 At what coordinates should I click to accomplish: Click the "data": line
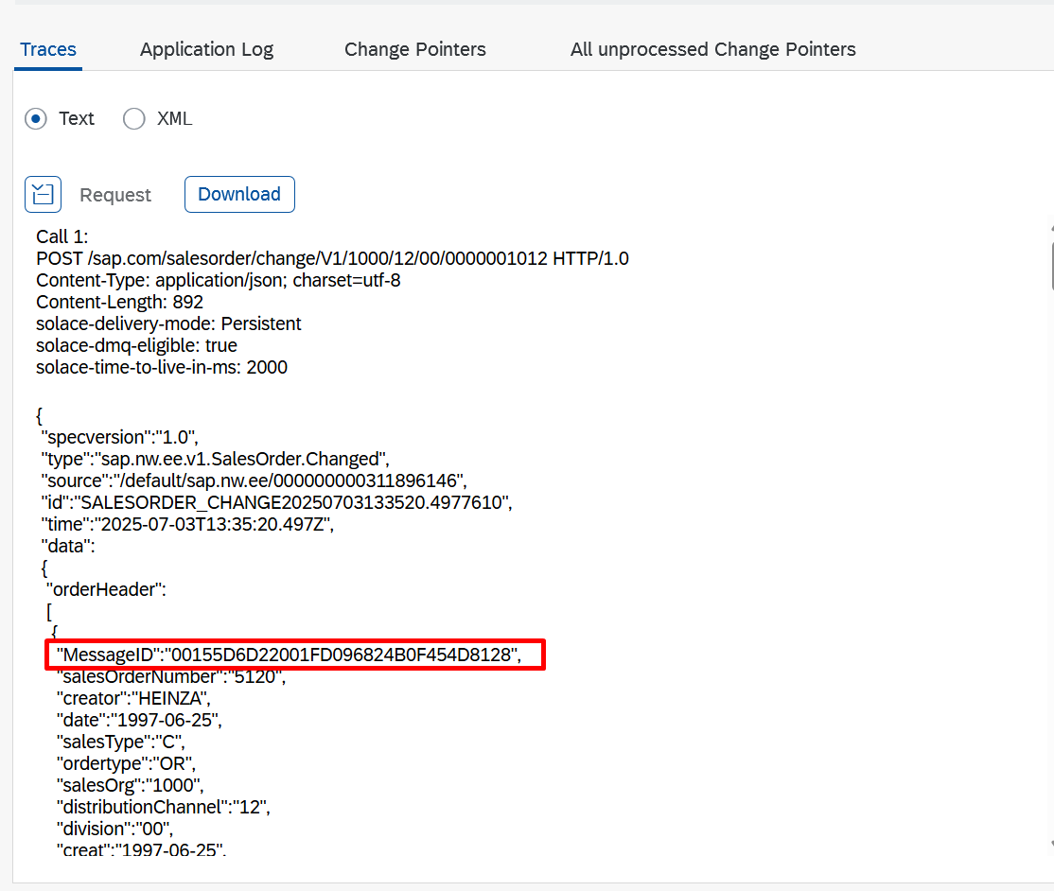tap(68, 547)
